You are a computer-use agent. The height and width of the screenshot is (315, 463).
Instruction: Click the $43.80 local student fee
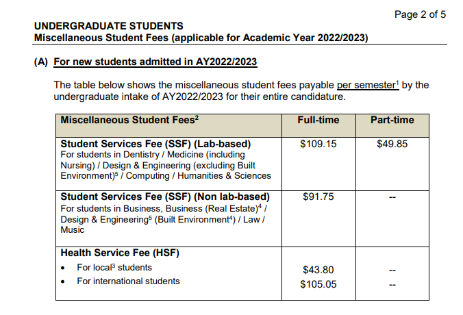[x=318, y=270]
